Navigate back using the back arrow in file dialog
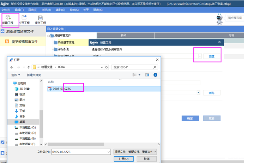Image resolution: width=254 pixels, height=164 pixels. (x=12, y=67)
